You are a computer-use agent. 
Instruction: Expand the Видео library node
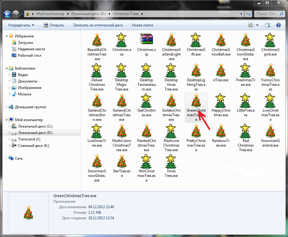(10, 75)
